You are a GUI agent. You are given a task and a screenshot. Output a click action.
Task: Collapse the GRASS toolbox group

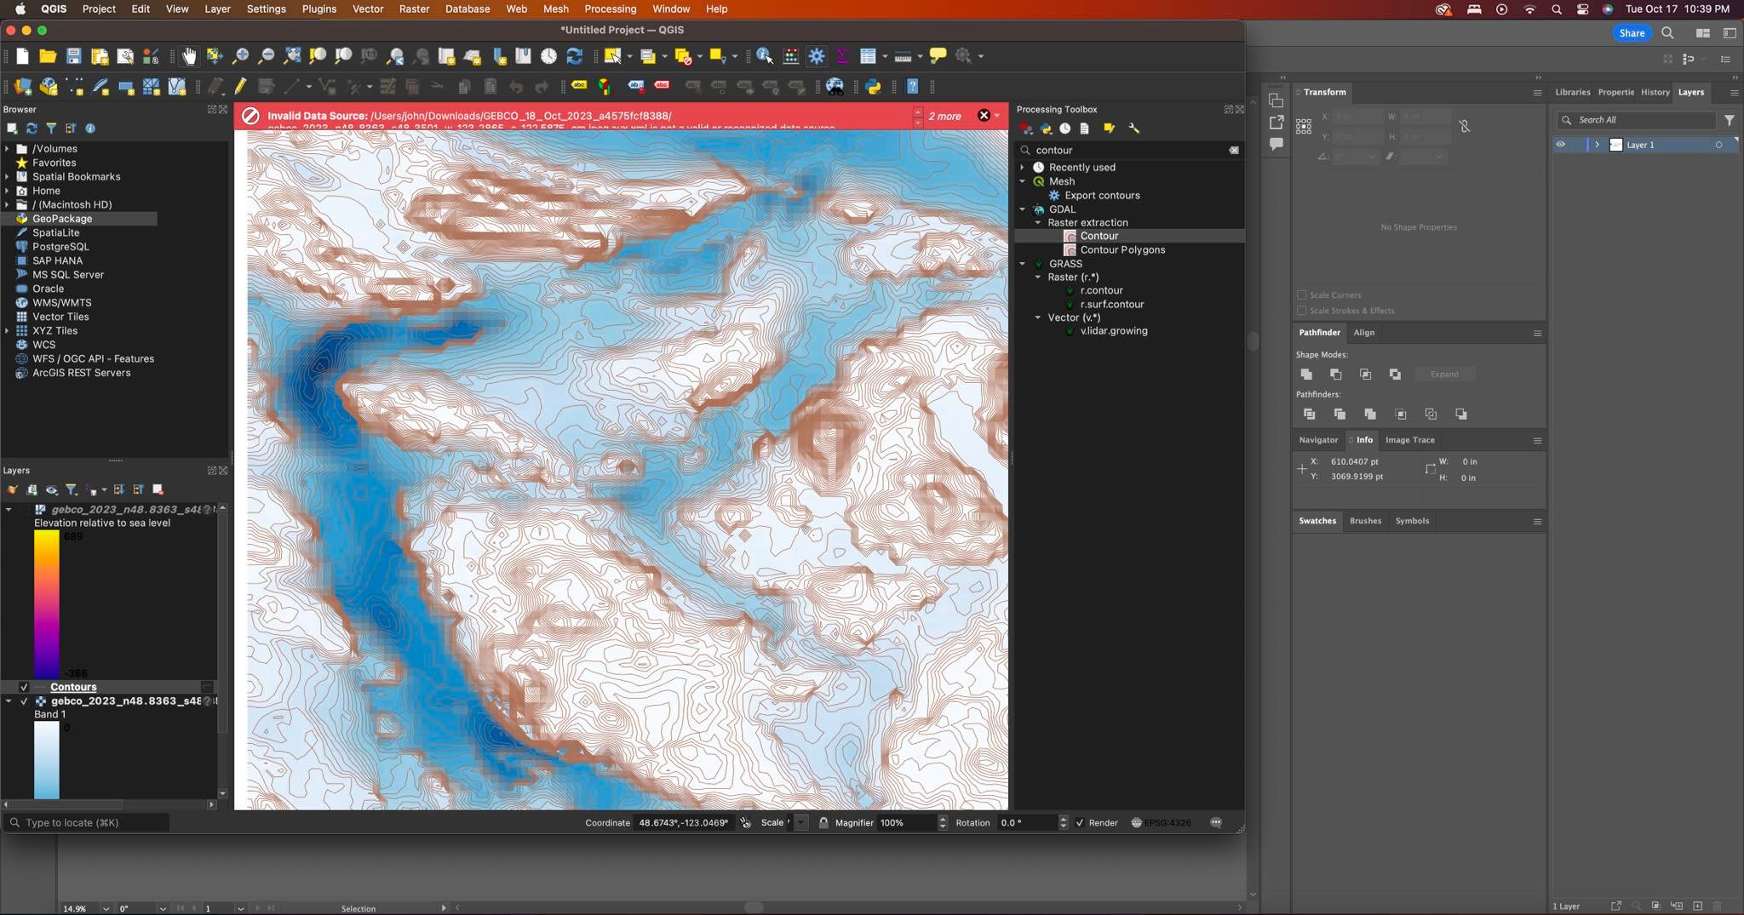tap(1023, 264)
